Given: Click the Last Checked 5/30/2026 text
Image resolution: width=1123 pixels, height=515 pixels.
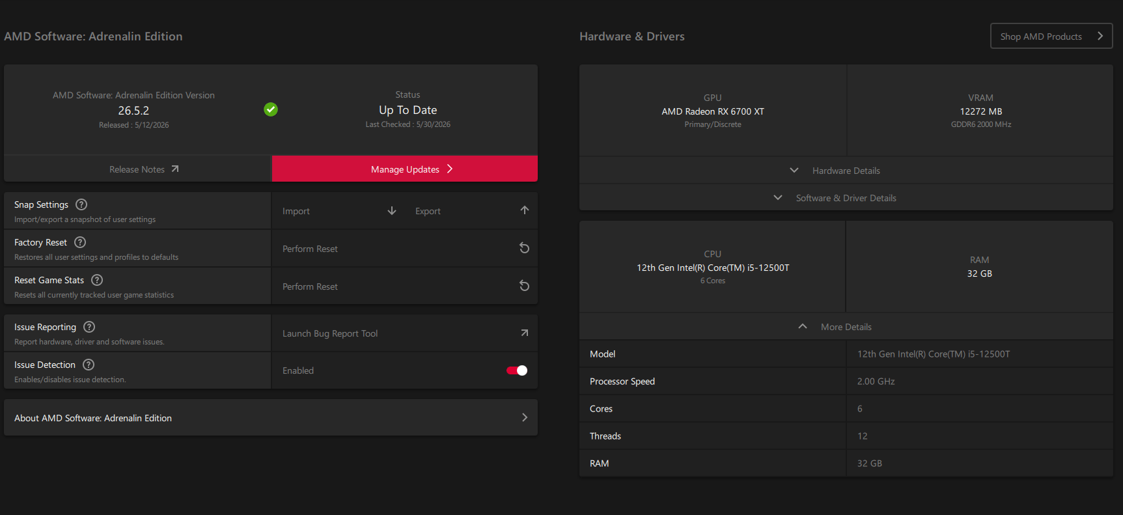Looking at the screenshot, I should tap(408, 124).
